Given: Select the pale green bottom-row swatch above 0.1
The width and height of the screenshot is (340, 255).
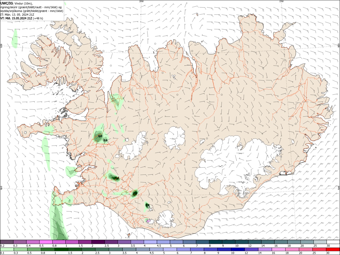Looking at the screenshot, I should [7, 249].
